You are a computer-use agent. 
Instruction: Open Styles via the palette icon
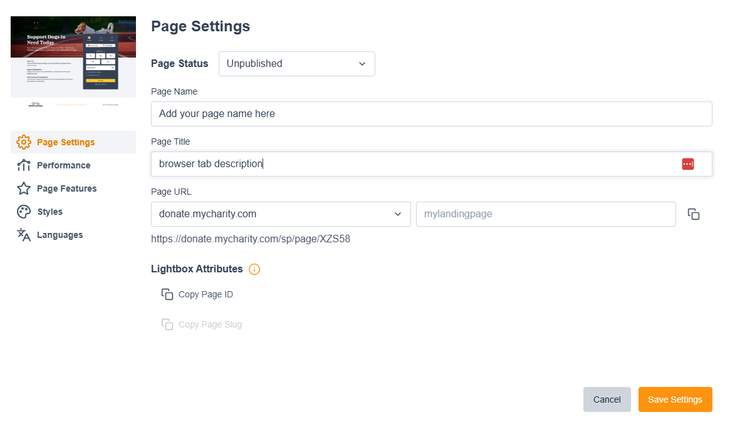point(23,212)
